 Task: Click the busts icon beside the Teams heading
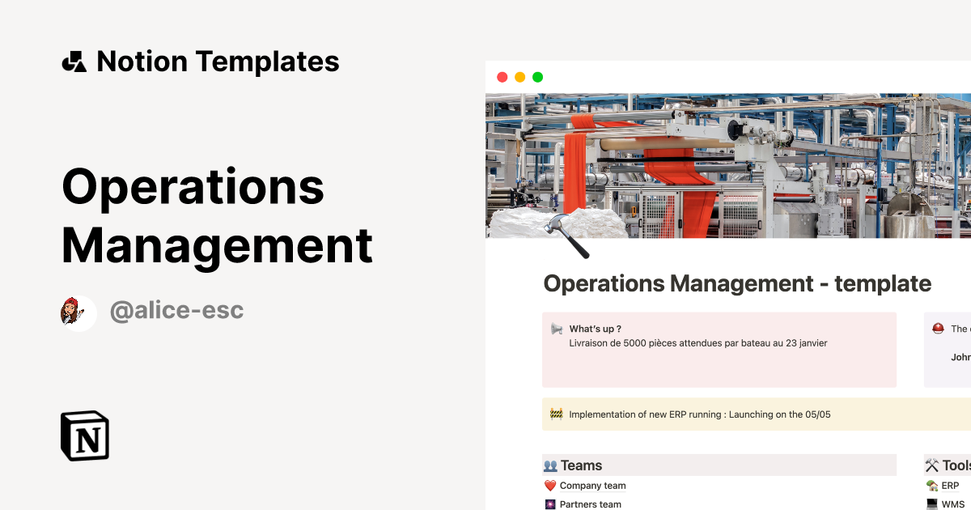pyautogui.click(x=549, y=465)
